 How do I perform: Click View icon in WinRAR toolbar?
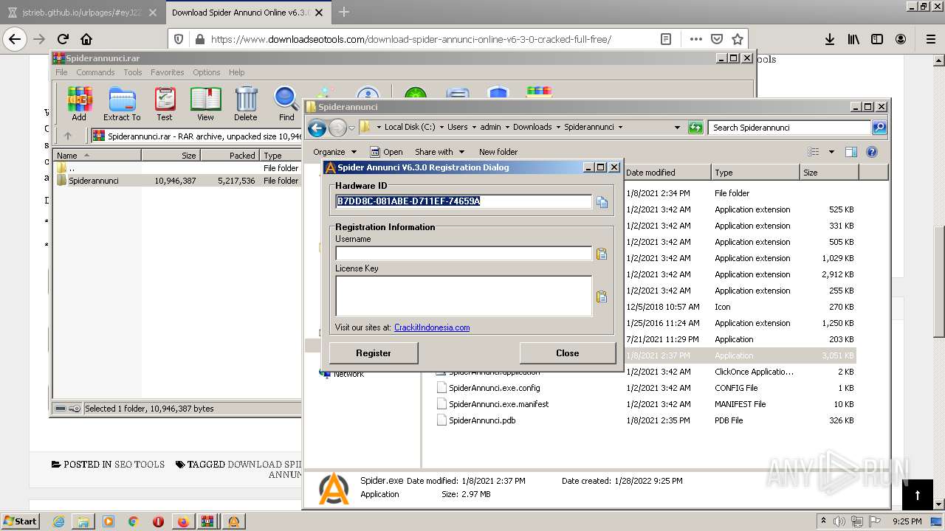point(205,104)
